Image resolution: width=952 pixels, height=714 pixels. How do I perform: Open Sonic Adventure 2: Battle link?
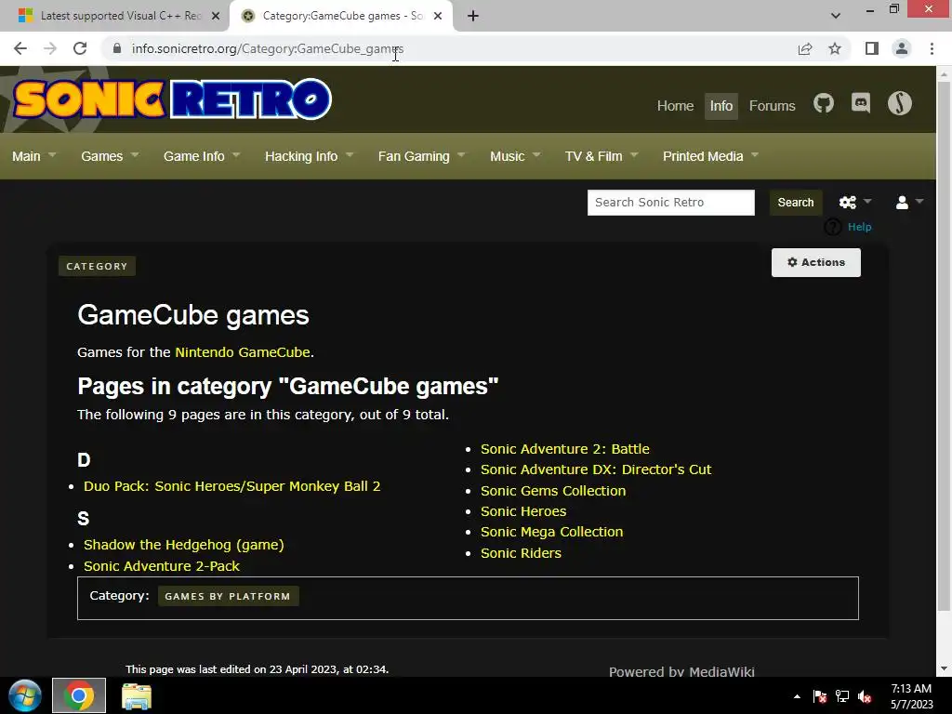pos(564,449)
